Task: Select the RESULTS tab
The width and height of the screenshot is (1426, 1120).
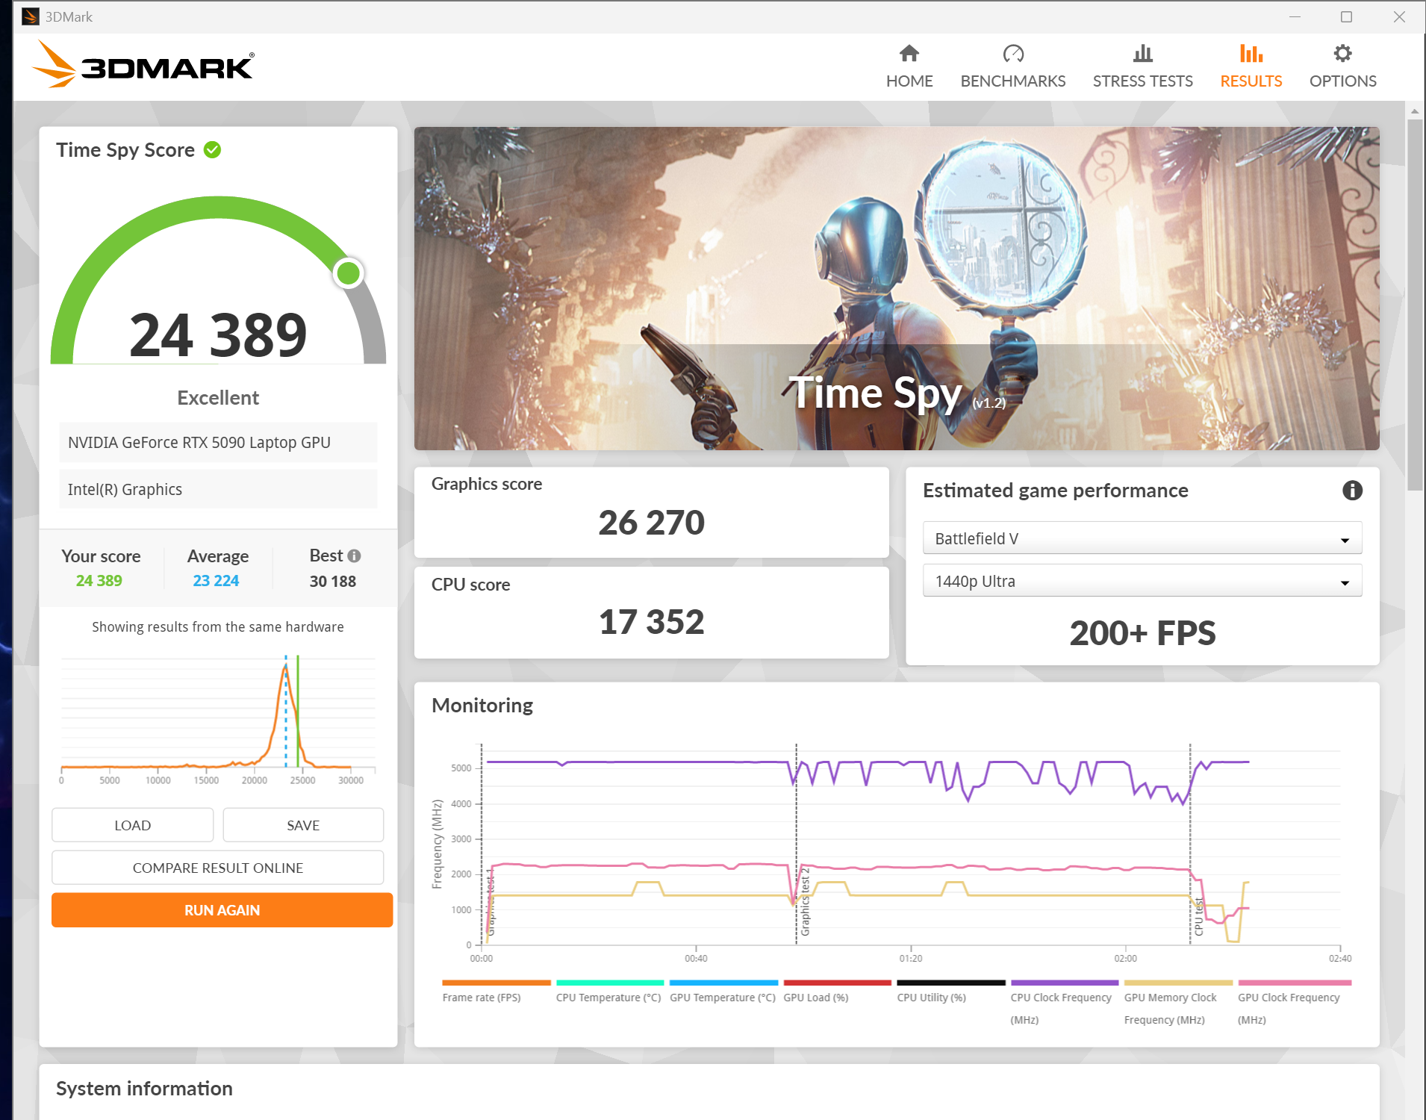Action: click(1251, 66)
